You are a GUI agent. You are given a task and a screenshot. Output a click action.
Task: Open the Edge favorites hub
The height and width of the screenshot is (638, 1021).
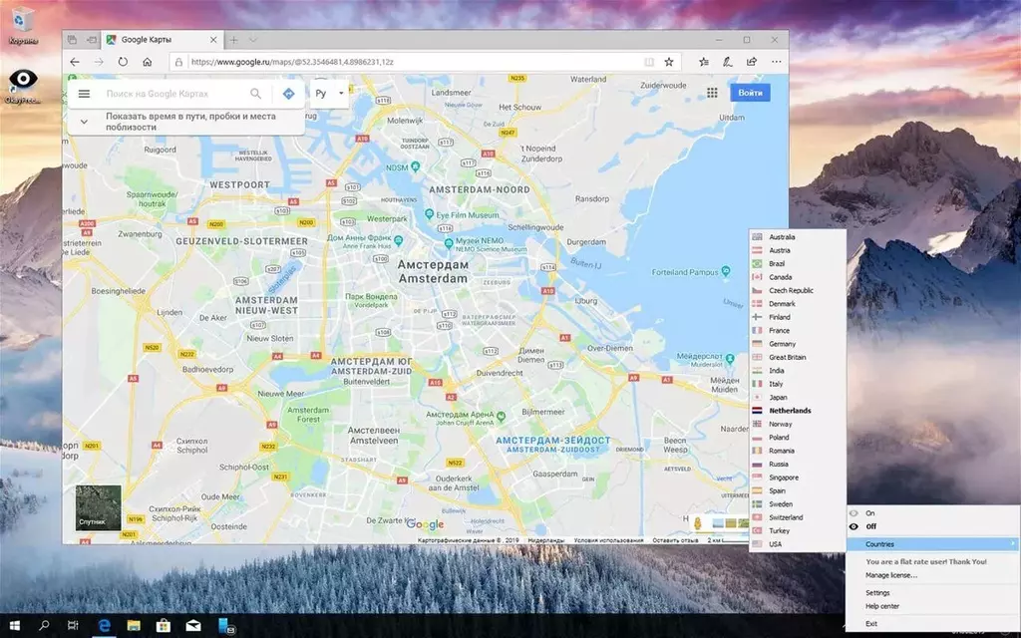coord(704,62)
